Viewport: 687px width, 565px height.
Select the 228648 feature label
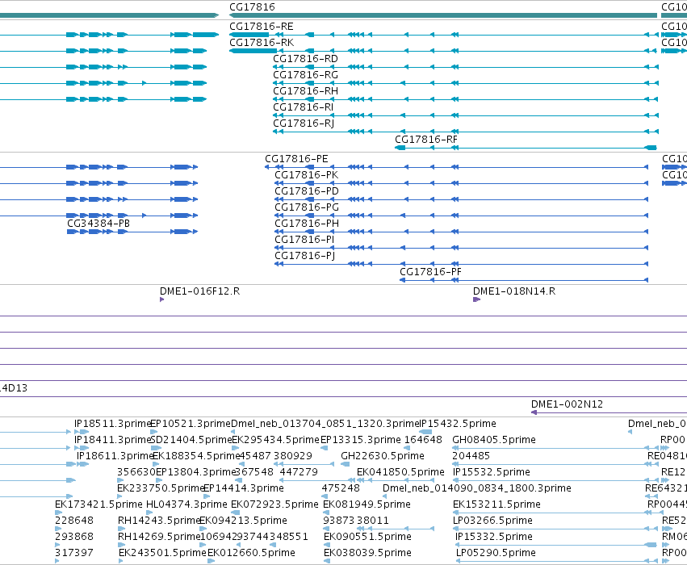[74, 521]
